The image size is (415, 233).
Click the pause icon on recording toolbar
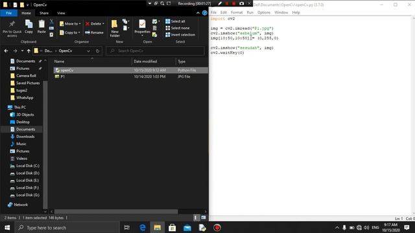[227, 3]
